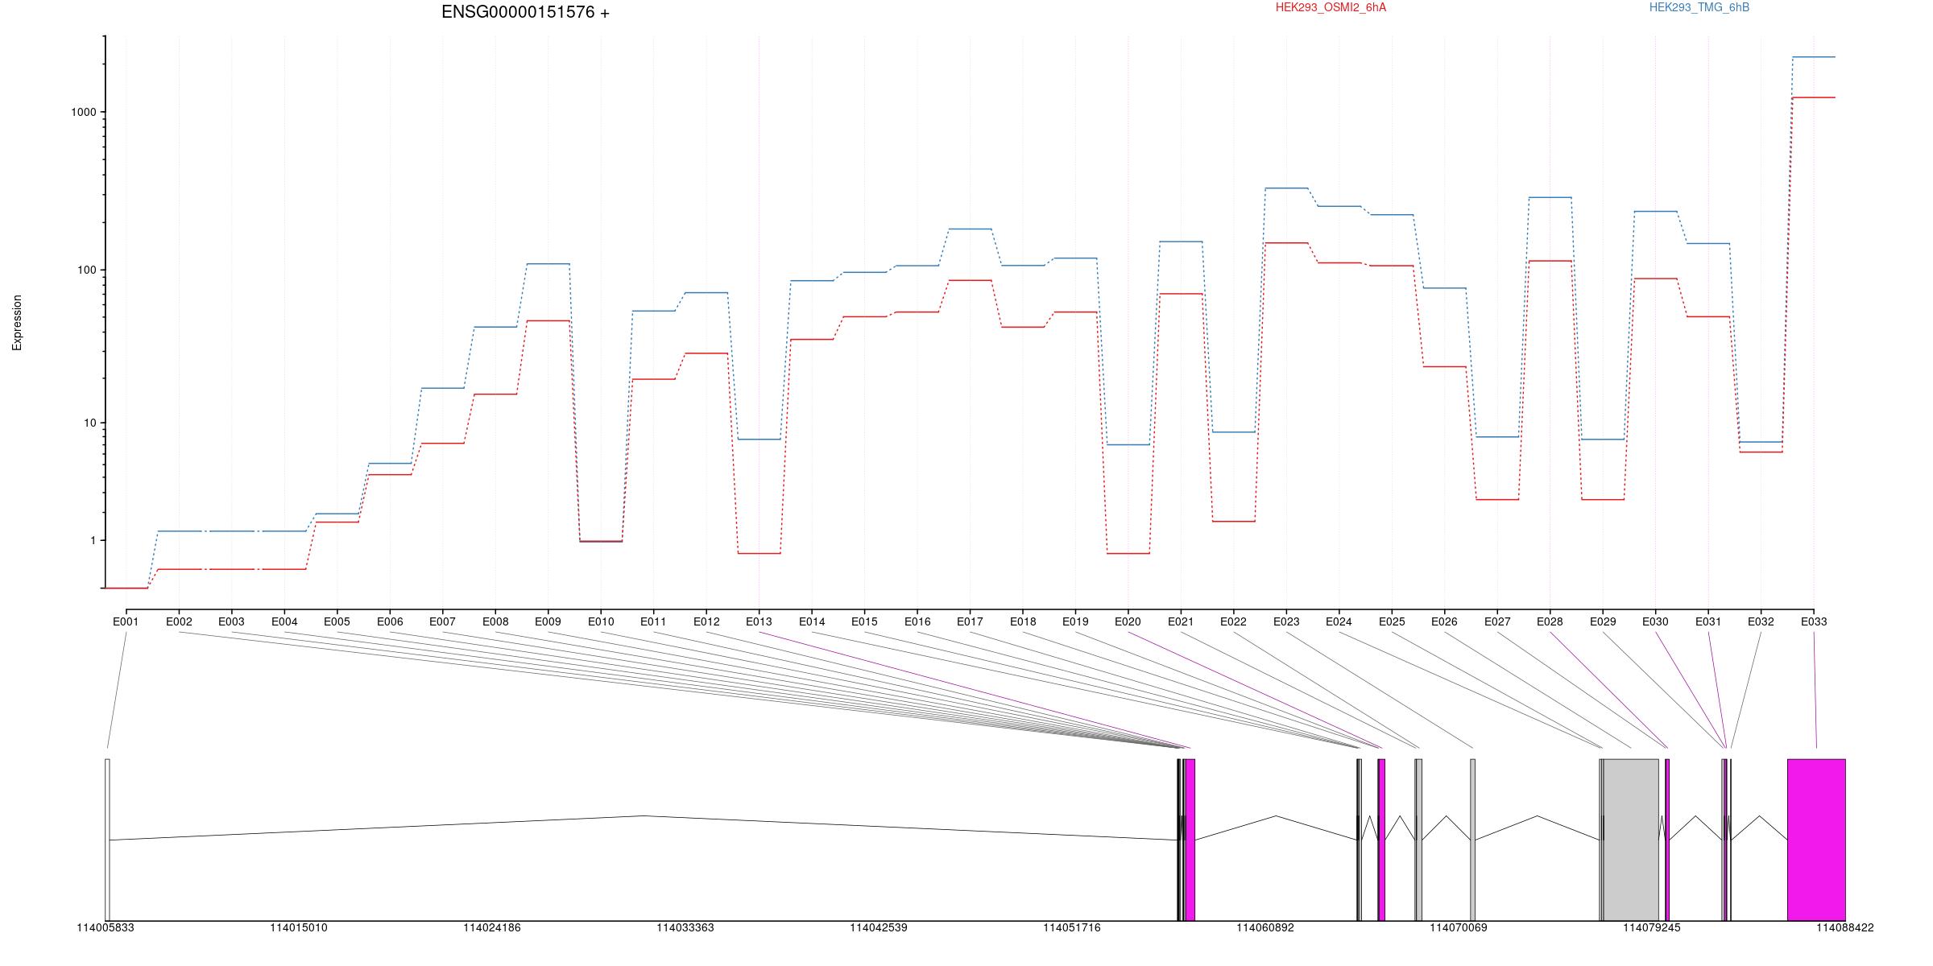Click exon label E010

[601, 621]
